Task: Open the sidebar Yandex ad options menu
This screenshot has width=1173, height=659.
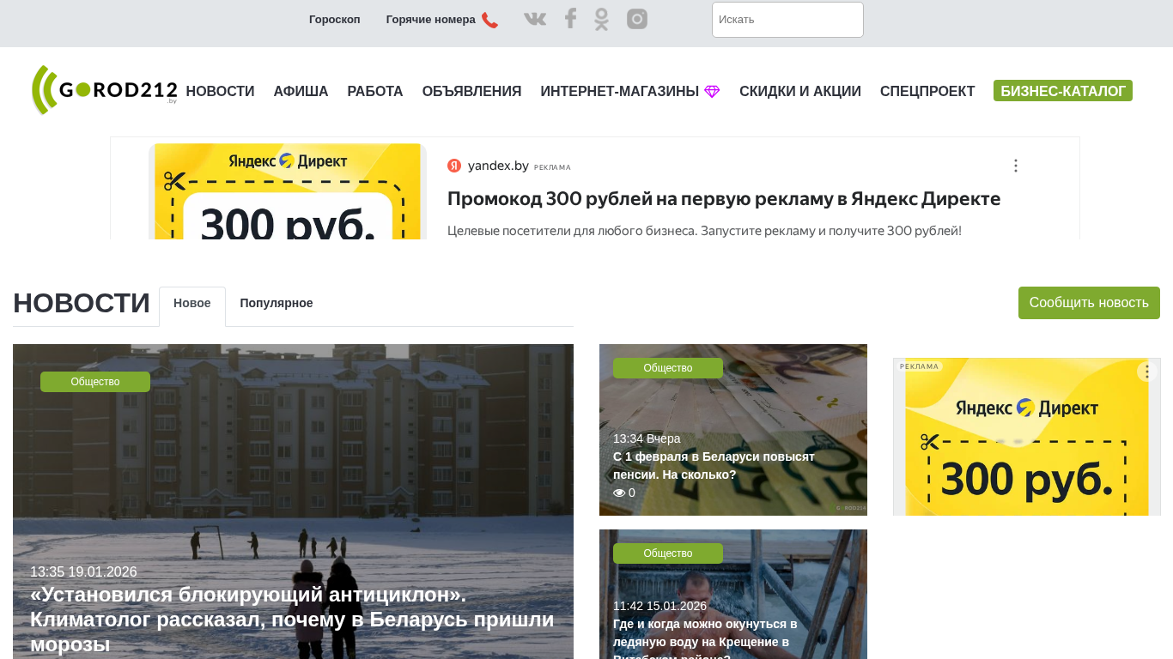Action: 1147,372
